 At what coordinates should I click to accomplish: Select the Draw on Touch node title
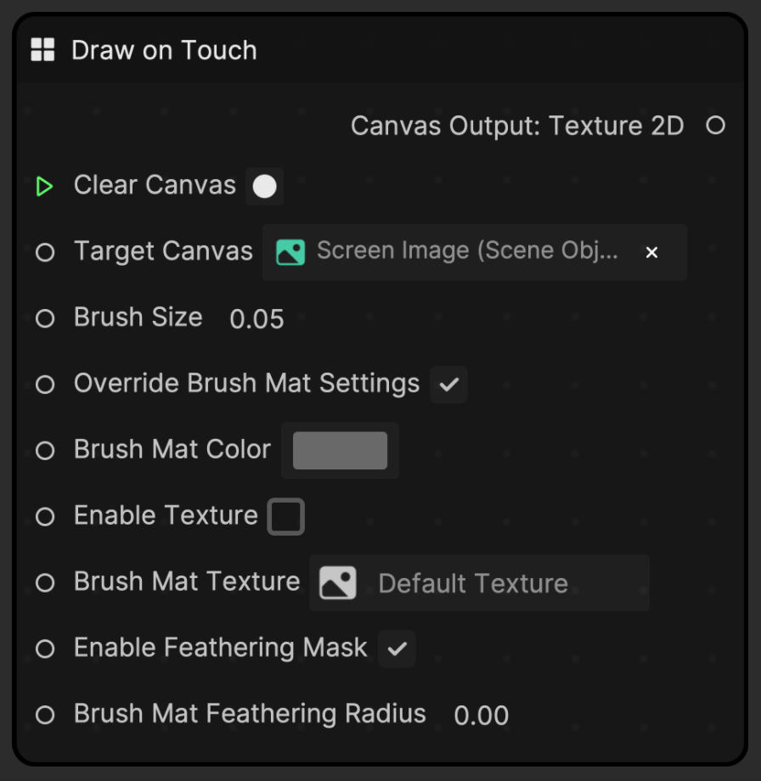click(x=164, y=50)
